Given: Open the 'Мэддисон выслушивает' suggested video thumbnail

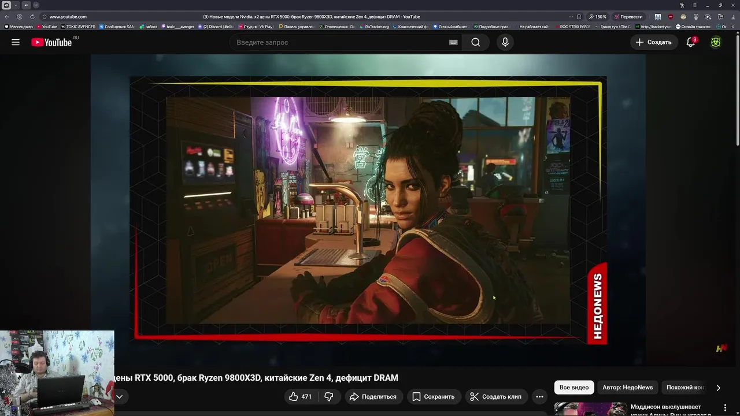Looking at the screenshot, I should [x=590, y=409].
